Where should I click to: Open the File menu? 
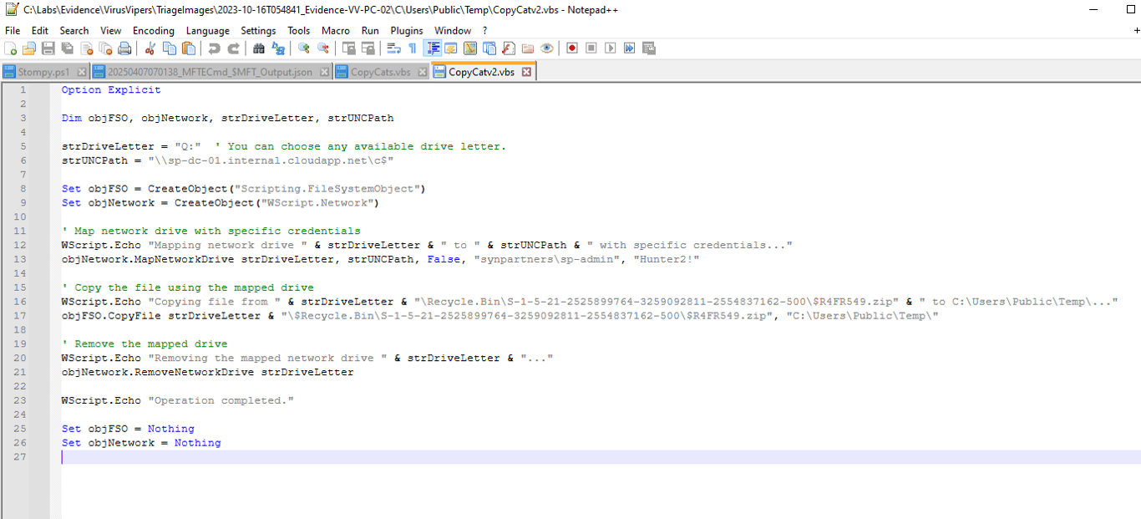coord(13,30)
